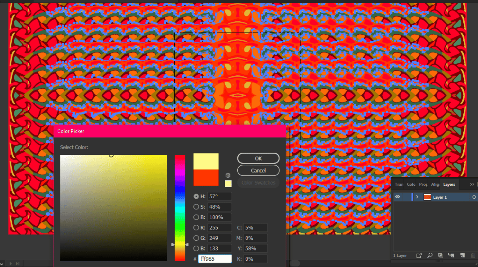Viewport: 478px width, 267px height.
Task: Cancel the Color Picker dialog
Action: (x=258, y=170)
